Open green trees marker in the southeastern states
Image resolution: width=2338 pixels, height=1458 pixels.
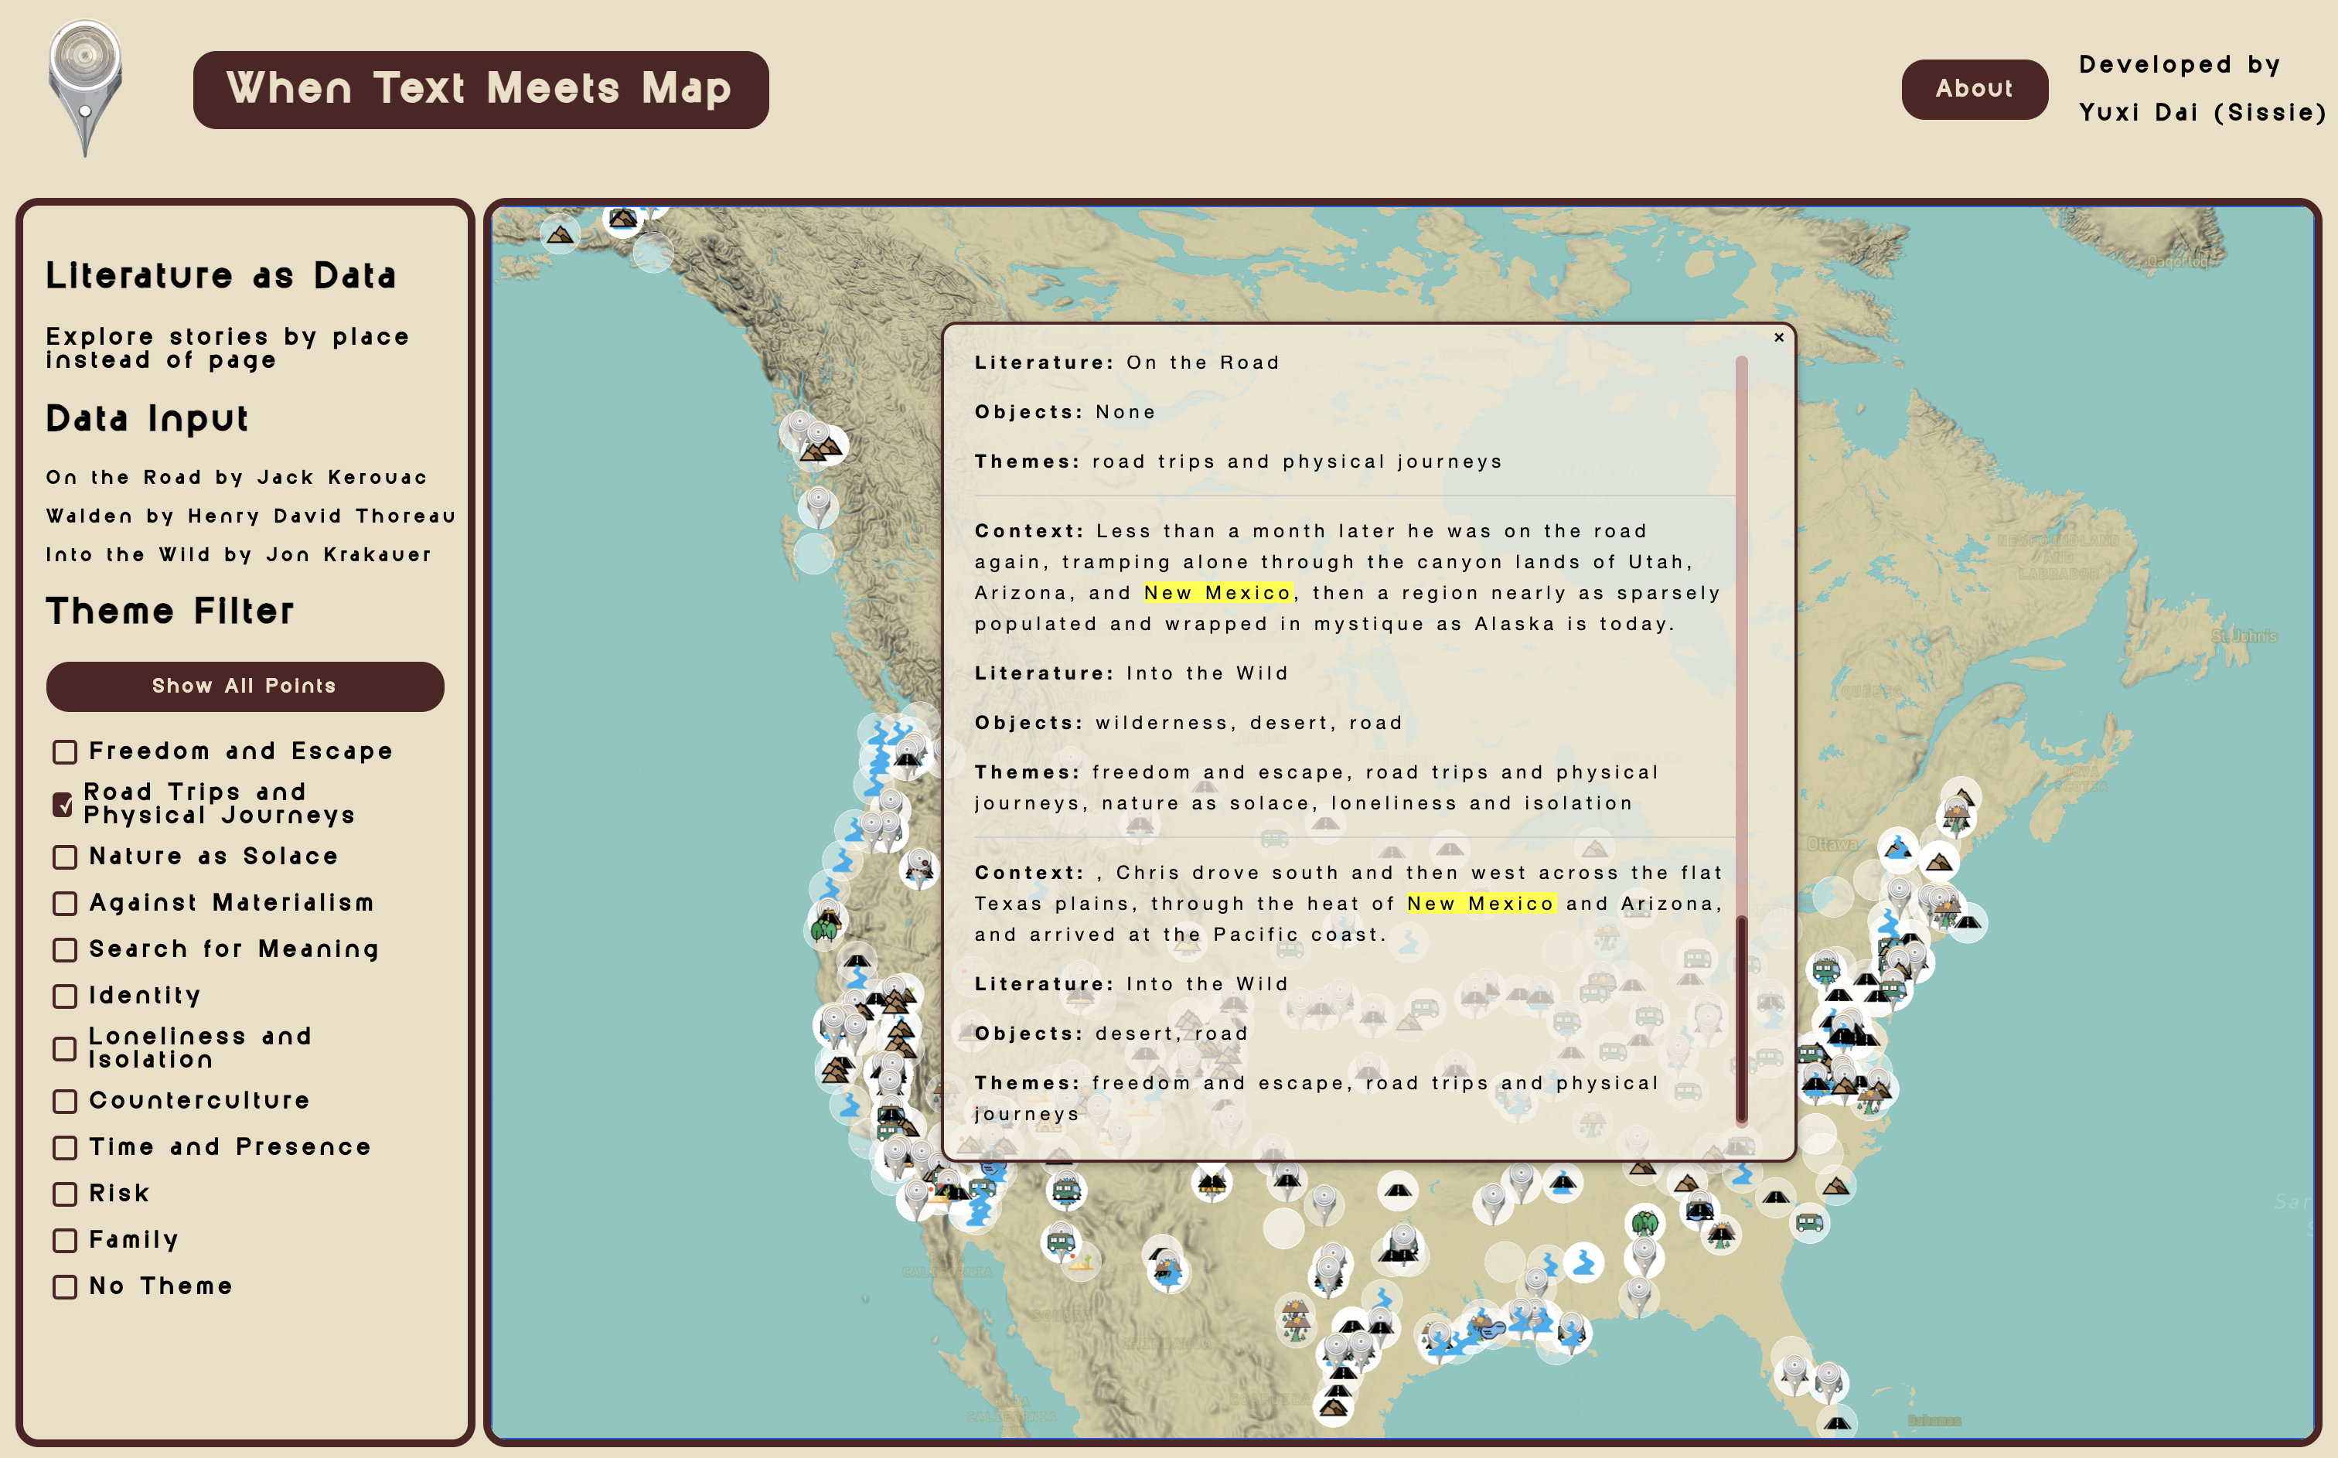[x=1644, y=1223]
